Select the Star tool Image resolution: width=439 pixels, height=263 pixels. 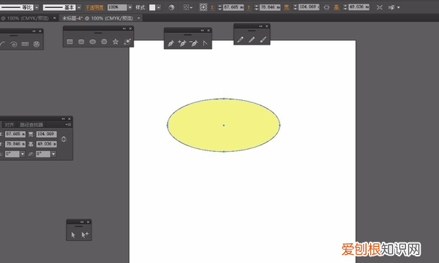116,42
